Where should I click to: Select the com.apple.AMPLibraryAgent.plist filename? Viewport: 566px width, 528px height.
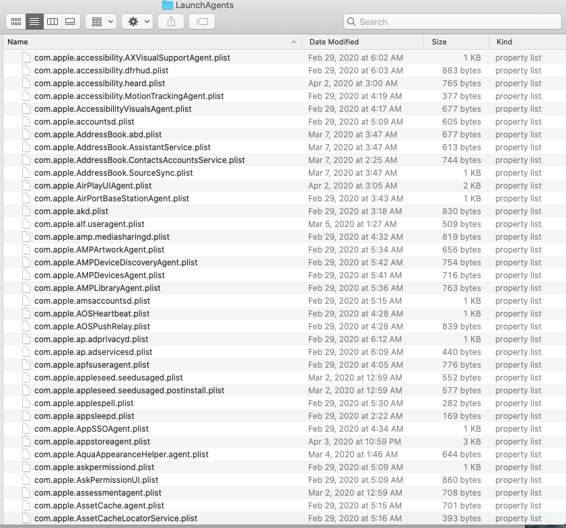98,288
